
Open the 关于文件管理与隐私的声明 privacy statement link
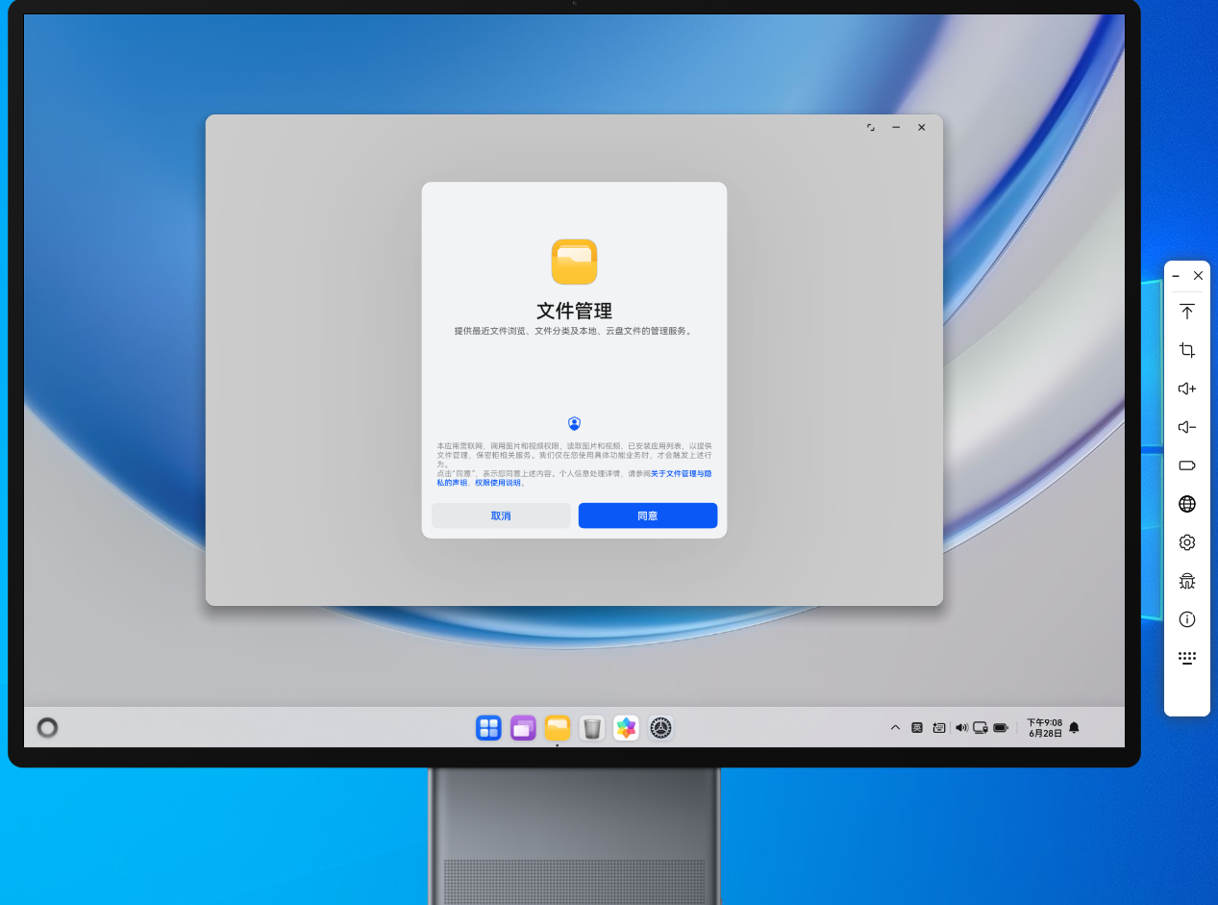(x=681, y=473)
